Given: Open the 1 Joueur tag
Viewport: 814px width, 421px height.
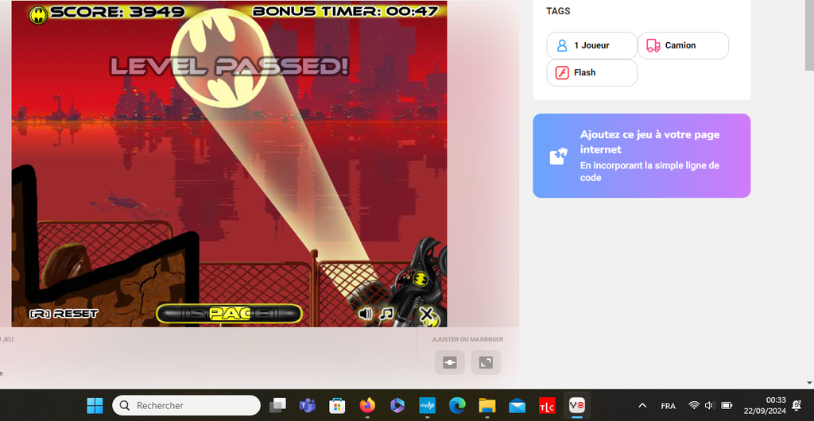Looking at the screenshot, I should tap(591, 45).
